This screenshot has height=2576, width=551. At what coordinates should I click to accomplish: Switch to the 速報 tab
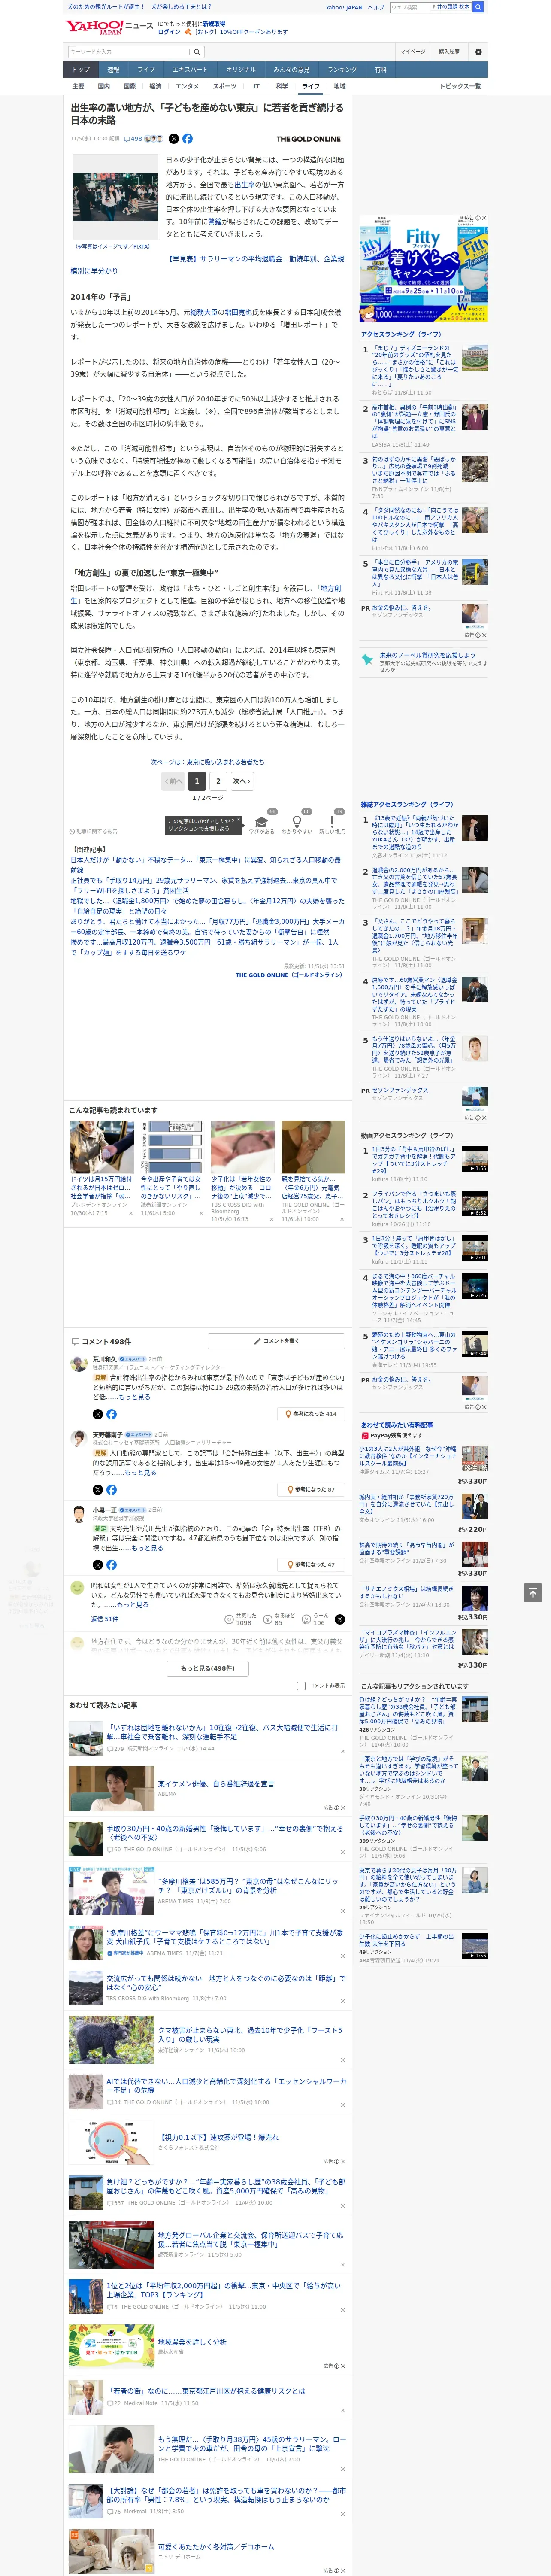(x=113, y=69)
